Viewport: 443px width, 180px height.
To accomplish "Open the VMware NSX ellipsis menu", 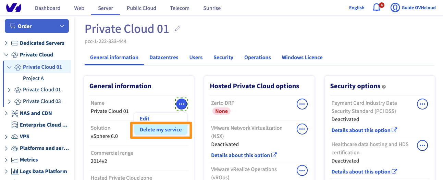I will coord(302,129).
